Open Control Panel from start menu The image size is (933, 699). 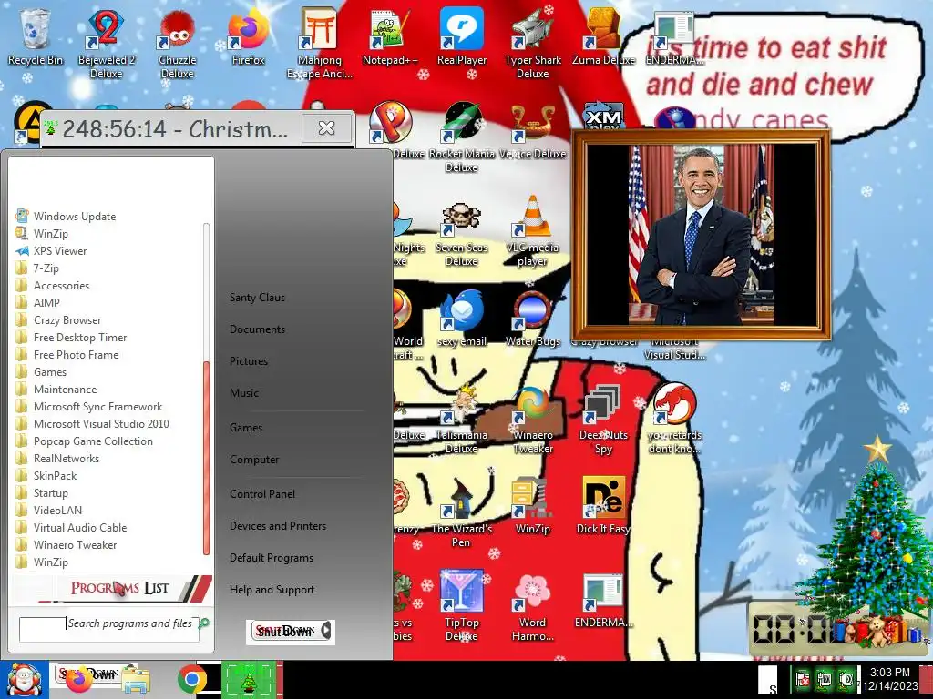click(x=262, y=494)
